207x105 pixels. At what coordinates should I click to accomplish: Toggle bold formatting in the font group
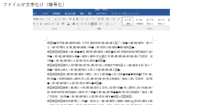[x=34, y=24]
